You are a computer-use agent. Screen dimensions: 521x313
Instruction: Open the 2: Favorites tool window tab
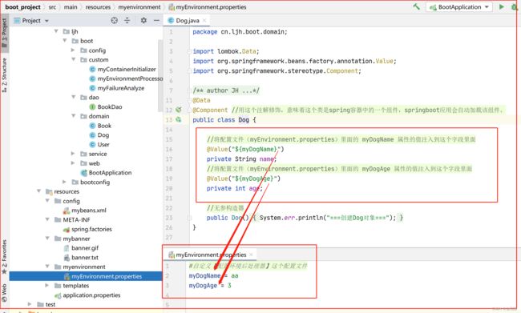[x=4, y=257]
